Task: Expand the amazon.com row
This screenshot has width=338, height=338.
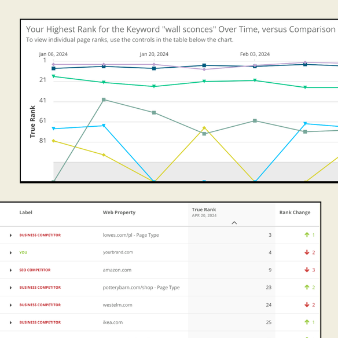Action: 10,270
